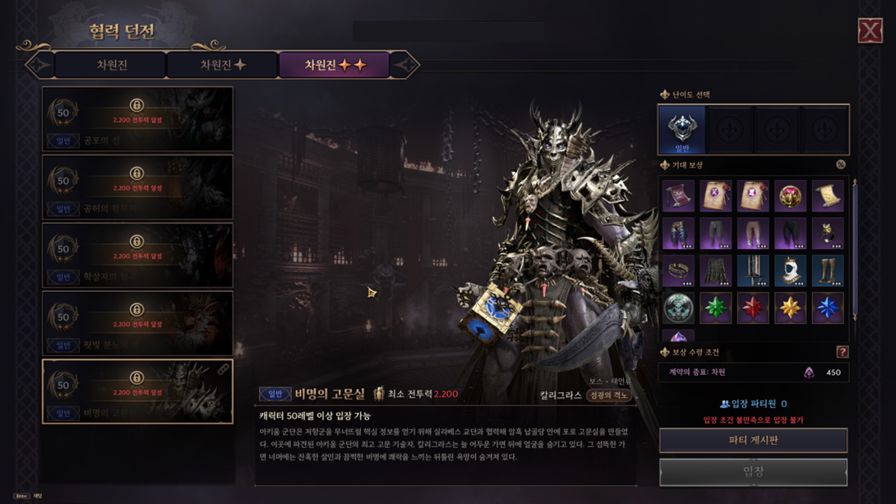Click the blue star gem reward icon
The width and height of the screenshot is (896, 504).
[828, 307]
